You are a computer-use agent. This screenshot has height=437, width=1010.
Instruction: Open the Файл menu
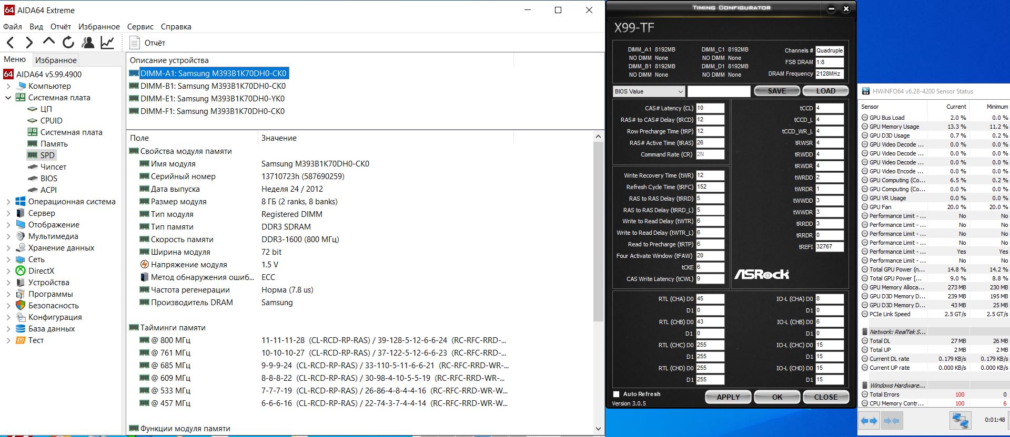click(13, 26)
